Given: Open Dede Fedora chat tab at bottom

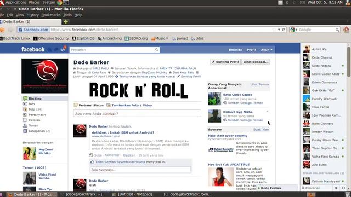Looking at the screenshot, I should point(276,188).
